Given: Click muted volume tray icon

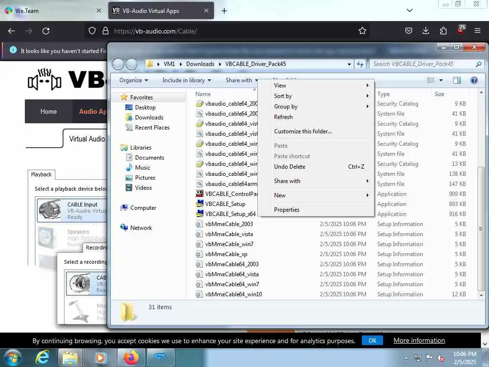Looking at the screenshot, I should click(441, 358).
